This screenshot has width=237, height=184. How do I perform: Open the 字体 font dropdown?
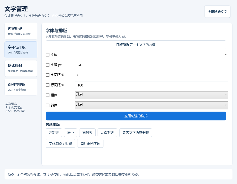click(x=151, y=55)
